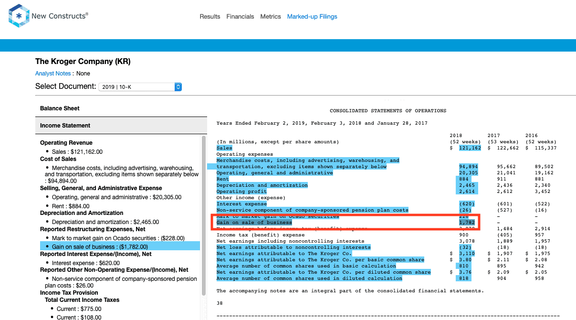The image size is (576, 320).
Task: Click 'Depreciation and amortization : $2,465.00' sidebar item
Action: pos(105,222)
